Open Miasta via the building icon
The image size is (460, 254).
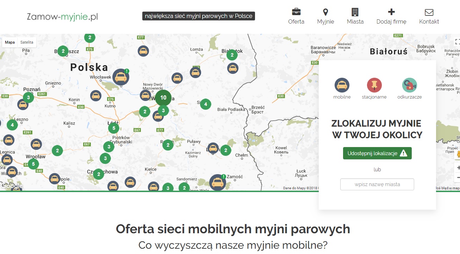pos(355,12)
